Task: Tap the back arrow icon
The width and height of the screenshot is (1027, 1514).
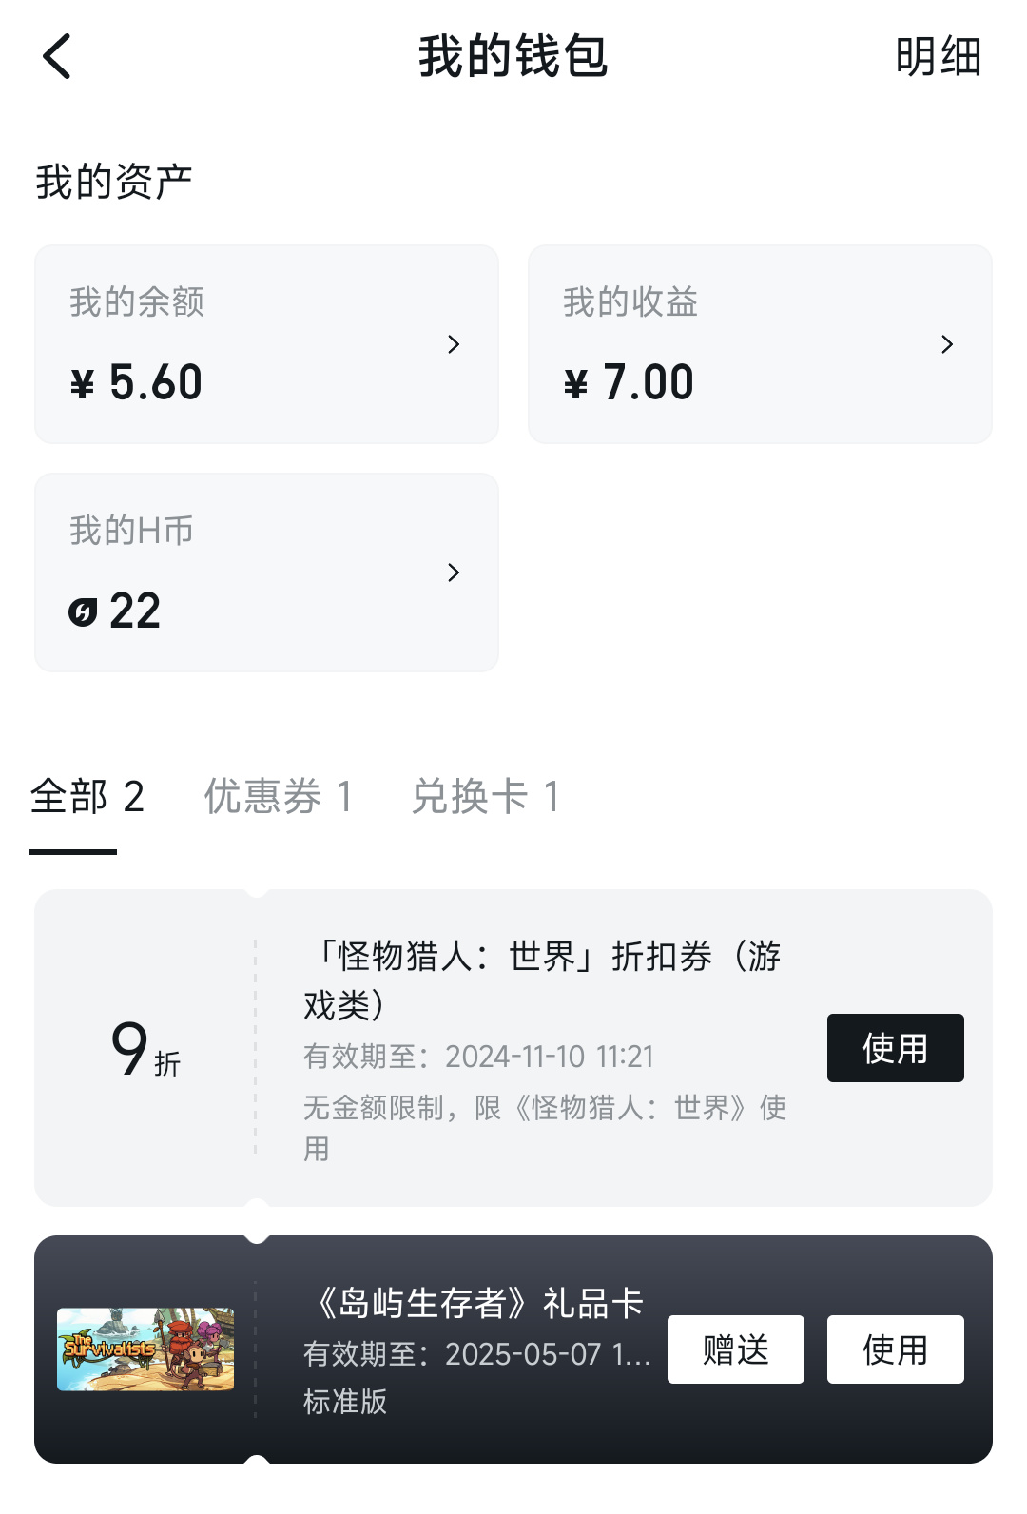Action: (57, 56)
